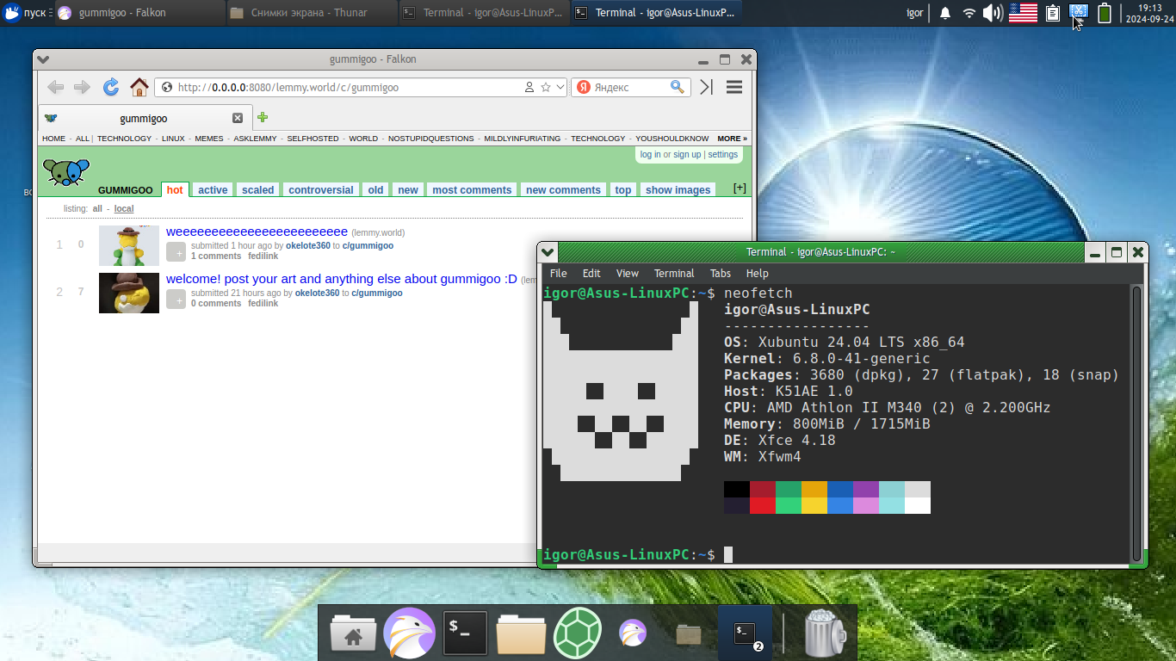Expand the address bar history dropdown

pyautogui.click(x=560, y=87)
